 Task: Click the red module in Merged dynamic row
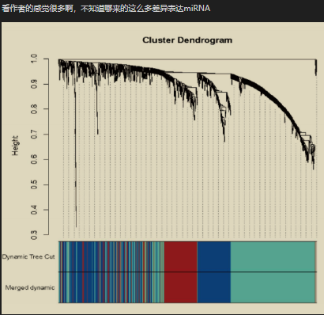(181, 287)
